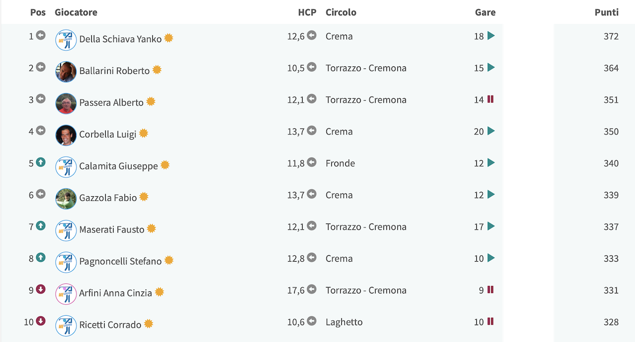Expand Maserati Fausto's 17 gare arrow
The image size is (635, 342).
pyautogui.click(x=491, y=226)
